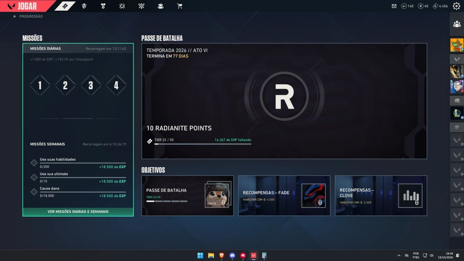
Task: Open the PASSE DE BATALHA objective card
Action: click(x=188, y=196)
